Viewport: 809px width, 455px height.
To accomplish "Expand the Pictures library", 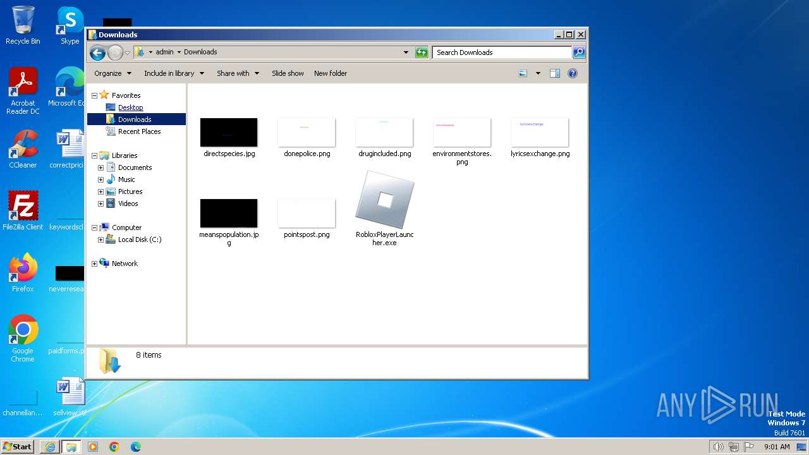I will pyautogui.click(x=100, y=191).
